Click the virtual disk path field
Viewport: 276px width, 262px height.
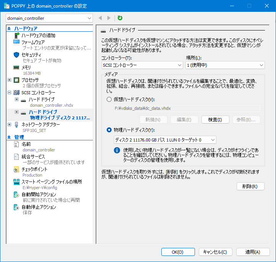(187, 108)
